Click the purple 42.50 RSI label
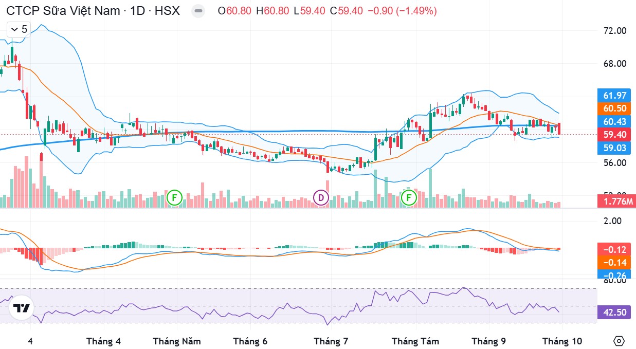Image resolution: width=636 pixels, height=349 pixels. pos(614,313)
